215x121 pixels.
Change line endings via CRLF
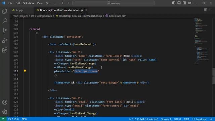pyautogui.click(x=186, y=119)
